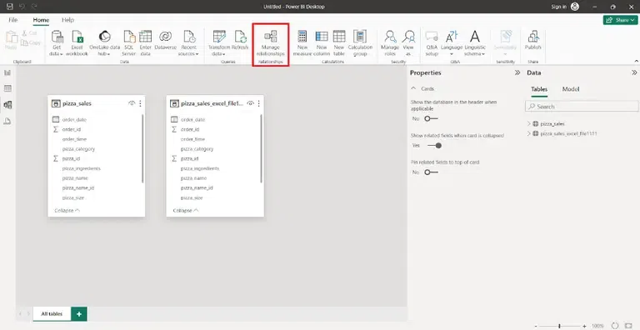Open Transform data editor
The width and height of the screenshot is (640, 330).
pyautogui.click(x=219, y=42)
